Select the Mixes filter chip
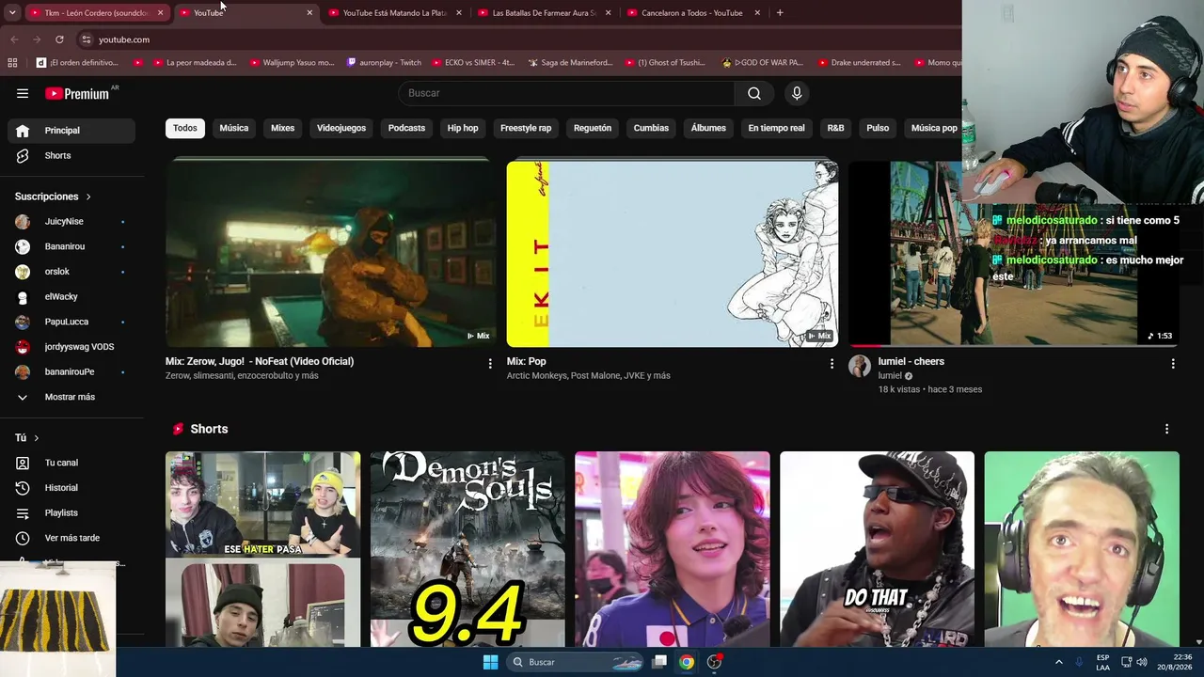The height and width of the screenshot is (677, 1204). tap(283, 128)
